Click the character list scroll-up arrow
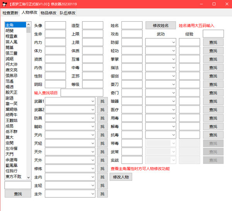The width and height of the screenshot is (232, 211). (29, 24)
